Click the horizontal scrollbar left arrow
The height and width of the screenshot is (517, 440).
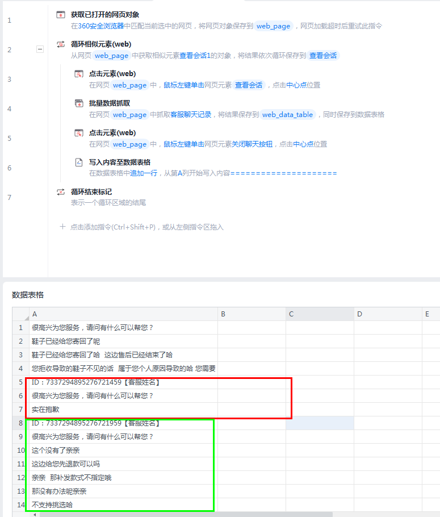[34, 514]
